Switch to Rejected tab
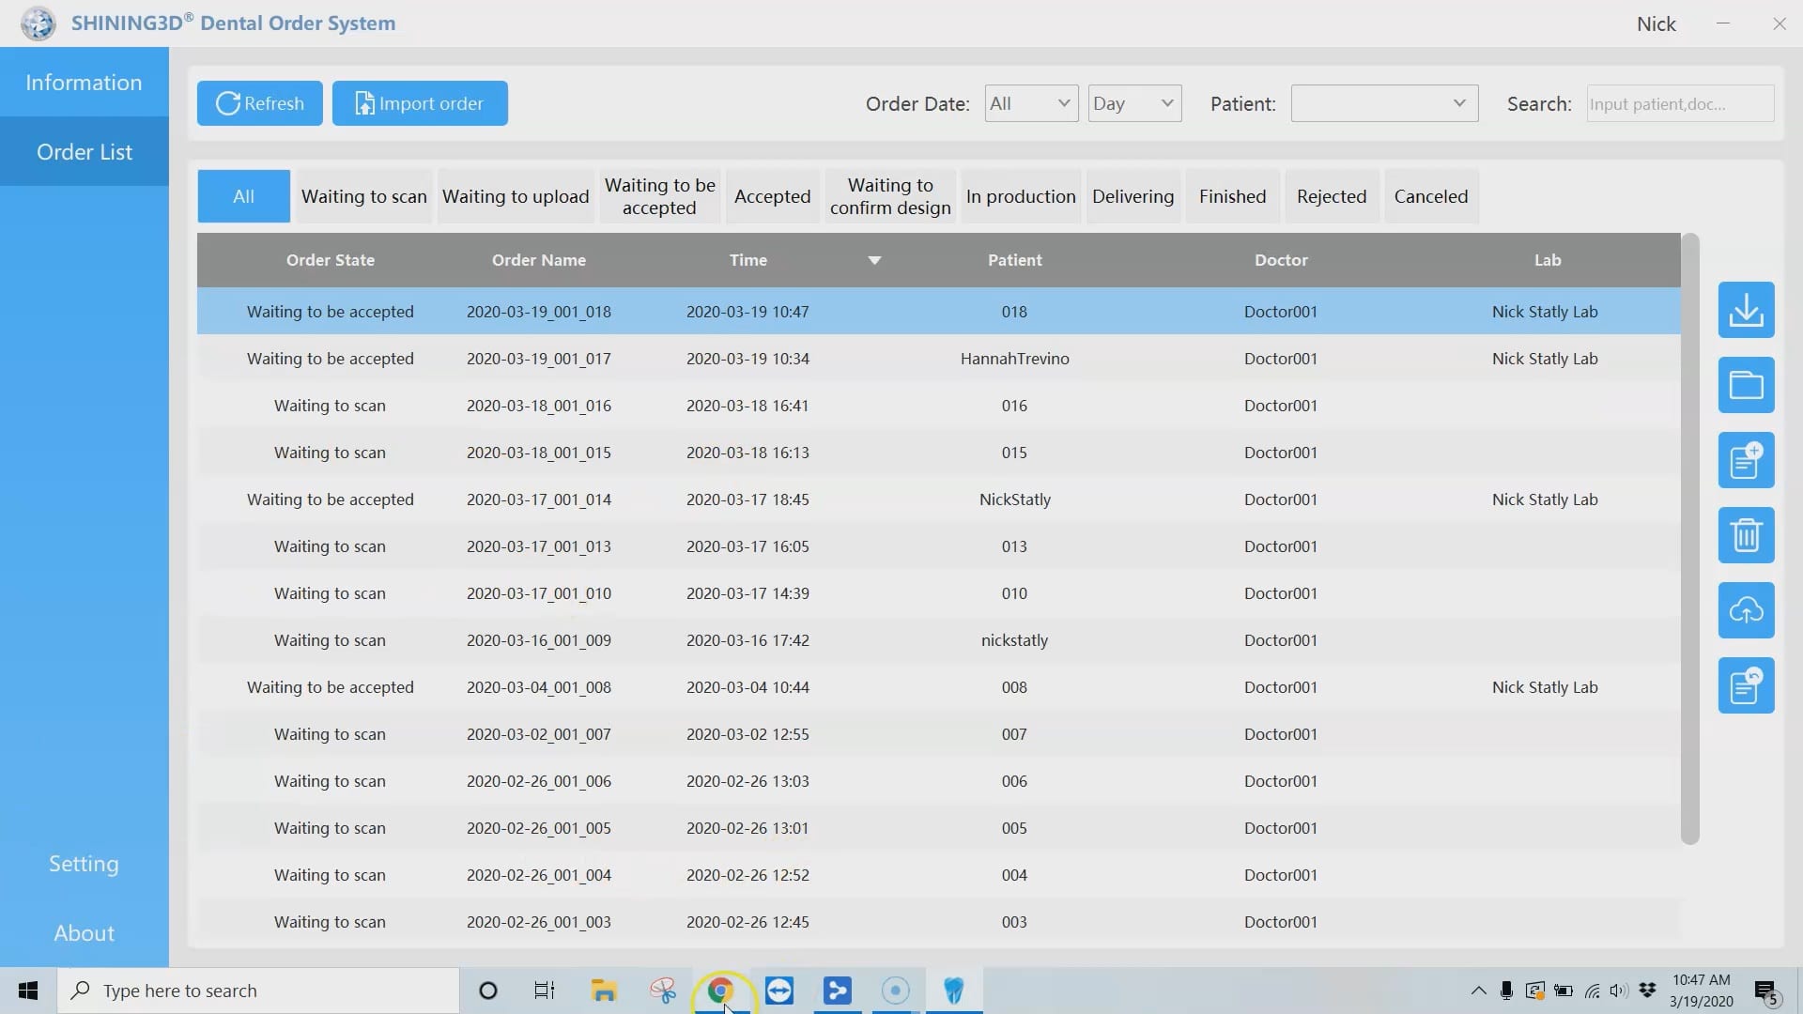The height and width of the screenshot is (1014, 1803). pos(1332,196)
